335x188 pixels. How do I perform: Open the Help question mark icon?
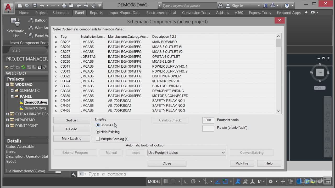coord(287,5)
